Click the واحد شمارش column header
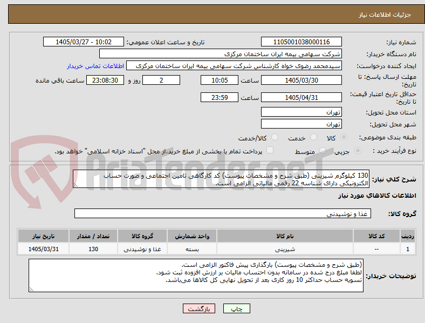Image resolution: width=425 pixels, height=323 pixels. tap(192, 236)
